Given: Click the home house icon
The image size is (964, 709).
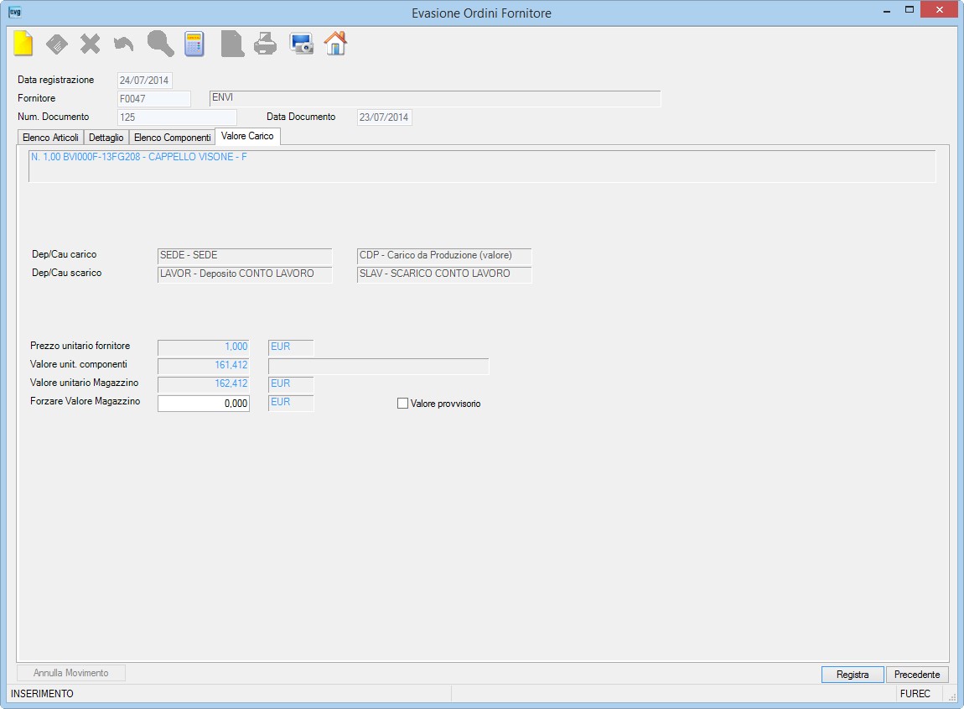Looking at the screenshot, I should pyautogui.click(x=335, y=44).
